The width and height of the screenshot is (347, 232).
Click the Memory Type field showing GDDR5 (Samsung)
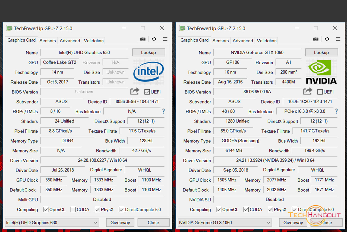240,141
